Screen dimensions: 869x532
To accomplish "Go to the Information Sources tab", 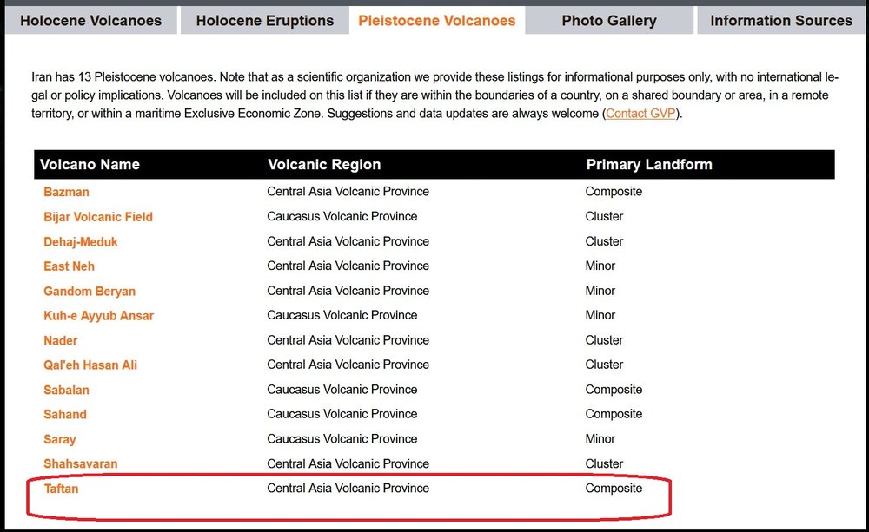I will point(781,21).
